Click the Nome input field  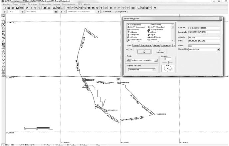tap(204, 46)
